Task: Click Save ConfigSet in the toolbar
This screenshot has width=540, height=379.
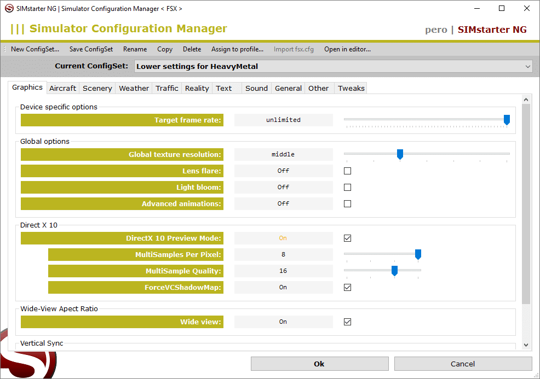Action: [x=91, y=49]
